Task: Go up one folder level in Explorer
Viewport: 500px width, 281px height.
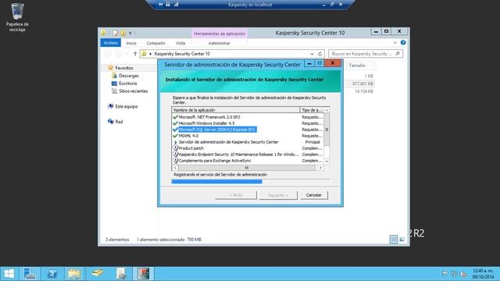Action: tap(135, 54)
